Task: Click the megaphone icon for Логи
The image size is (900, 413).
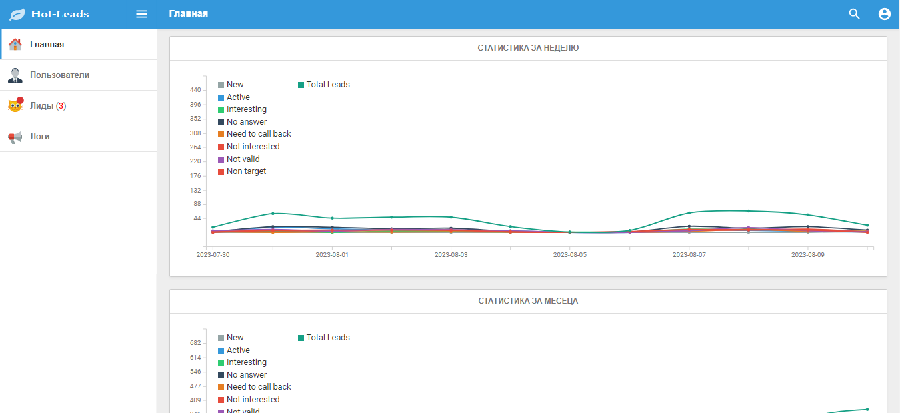Action: pos(15,137)
